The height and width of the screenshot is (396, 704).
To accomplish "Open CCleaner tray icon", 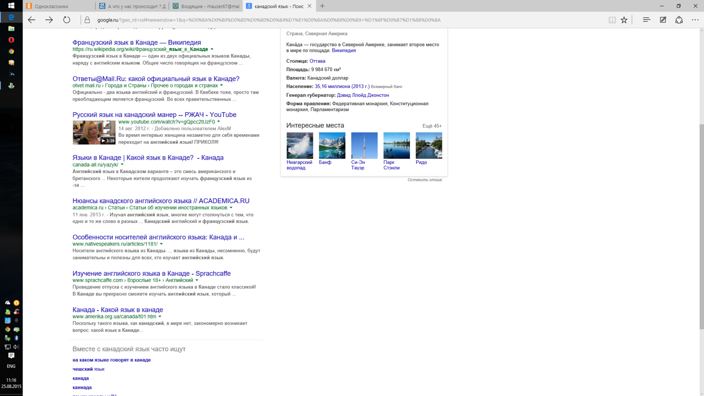I will [16, 312].
